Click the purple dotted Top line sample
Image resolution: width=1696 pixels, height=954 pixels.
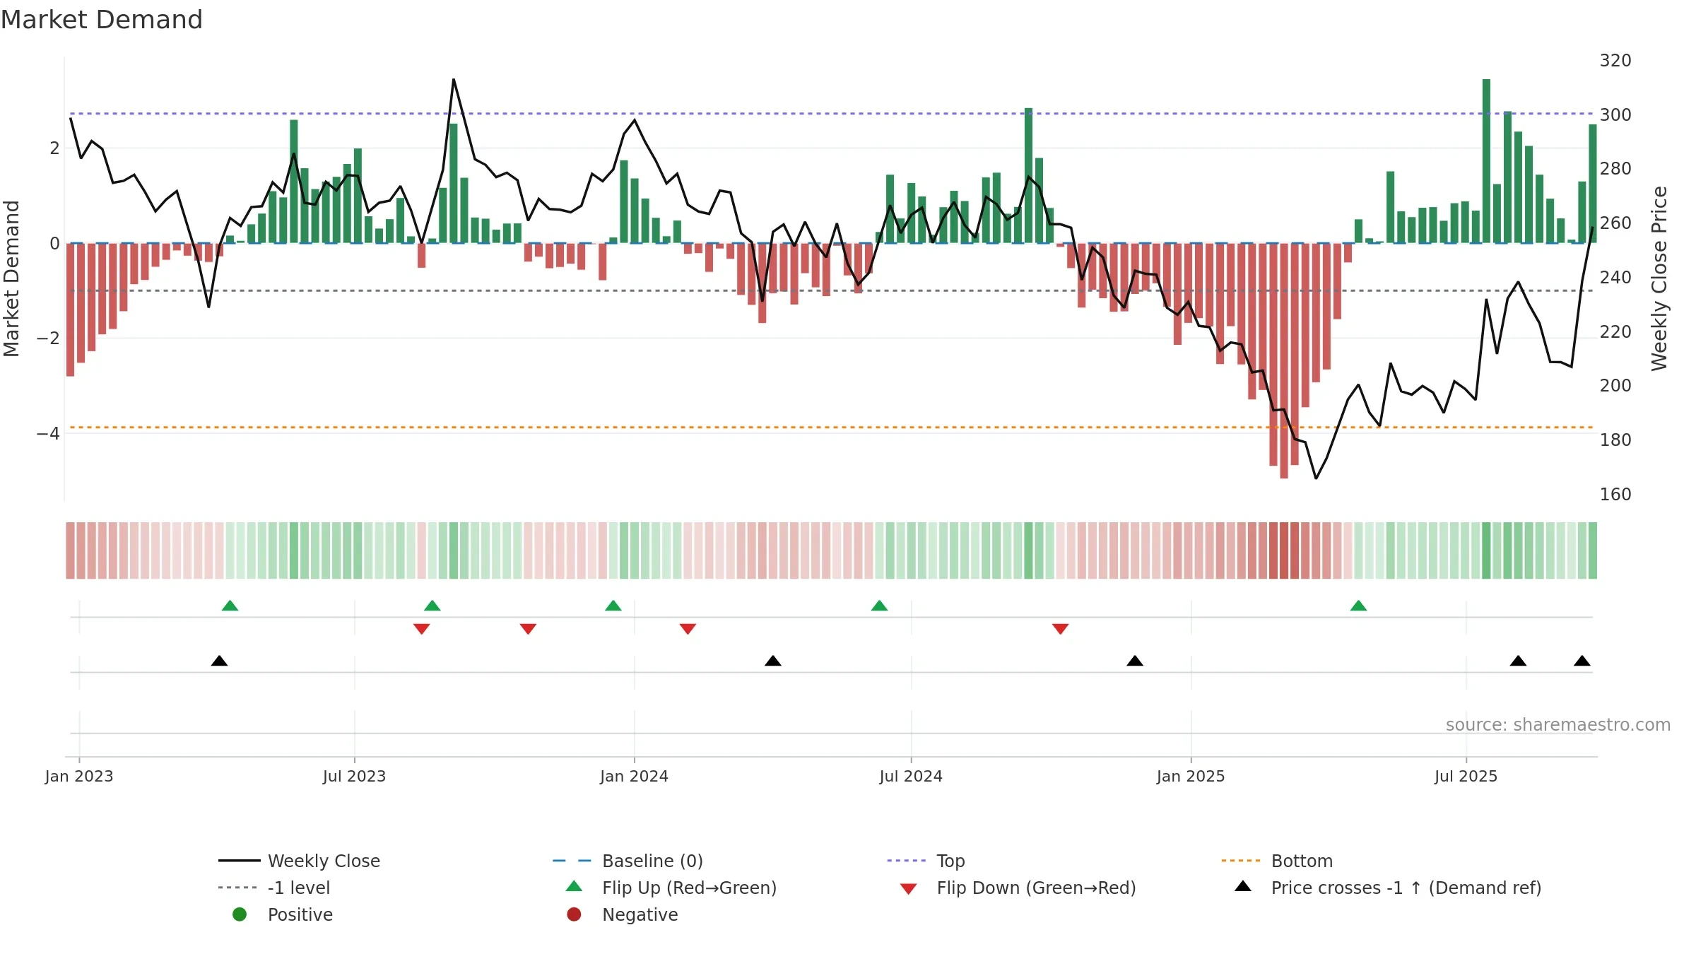[907, 861]
